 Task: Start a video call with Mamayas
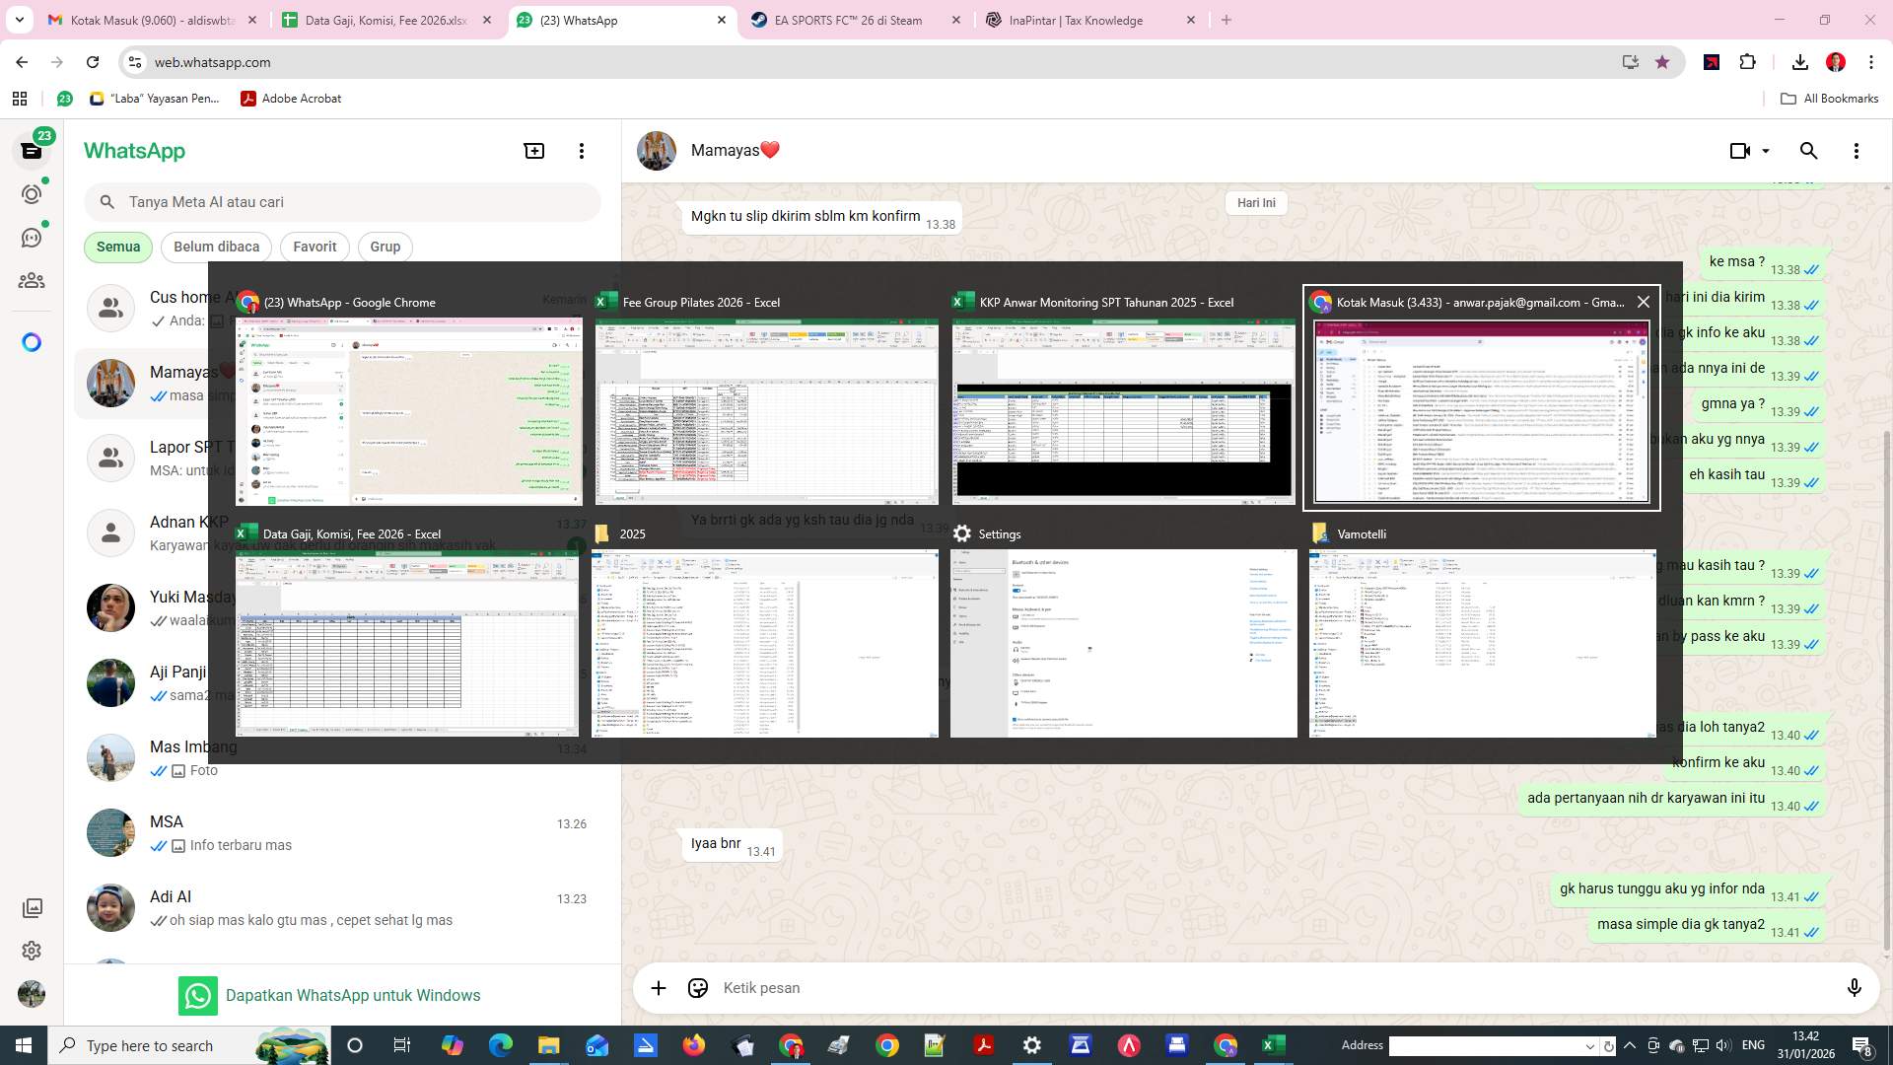coord(1738,150)
